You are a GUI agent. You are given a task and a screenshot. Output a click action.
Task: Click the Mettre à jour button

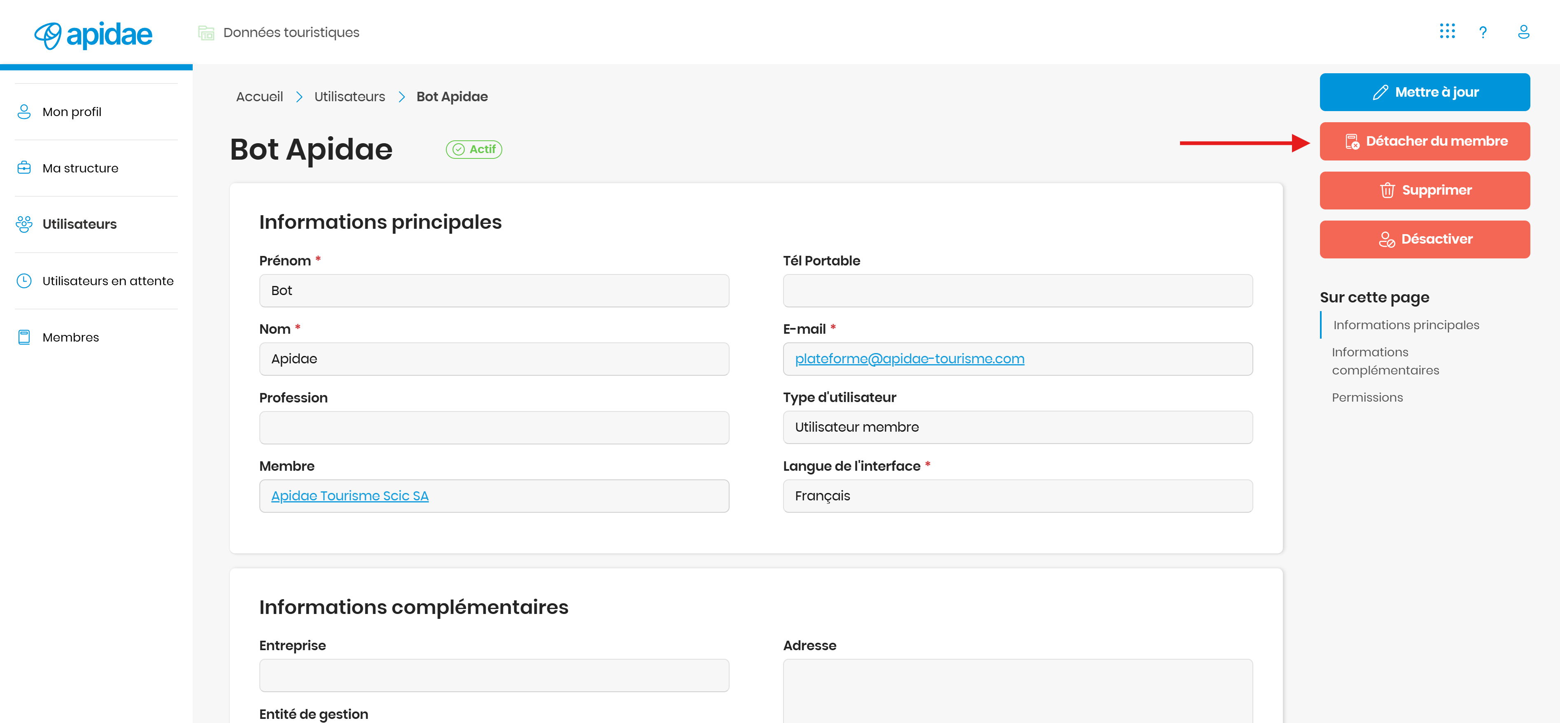click(1425, 92)
